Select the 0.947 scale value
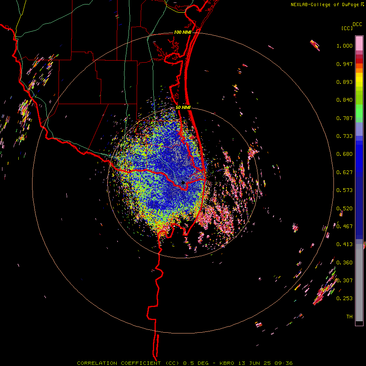 click(344, 64)
